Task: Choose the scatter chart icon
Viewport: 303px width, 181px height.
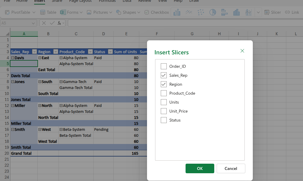Action: (201, 12)
